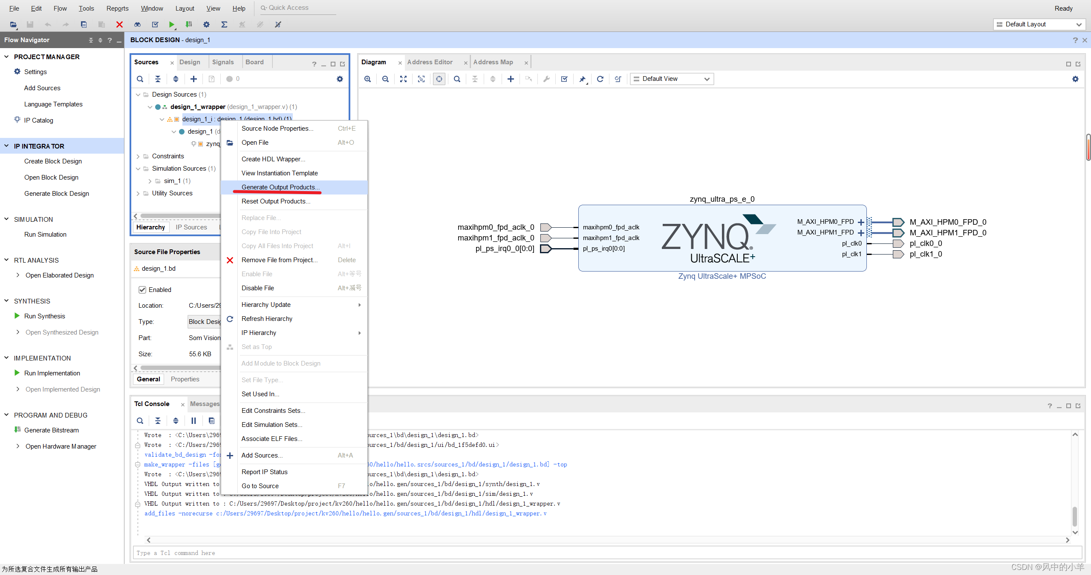Screen dimensions: 1091x575
Task: Click Generate Block Design in Flow Navigator
Action: point(57,193)
